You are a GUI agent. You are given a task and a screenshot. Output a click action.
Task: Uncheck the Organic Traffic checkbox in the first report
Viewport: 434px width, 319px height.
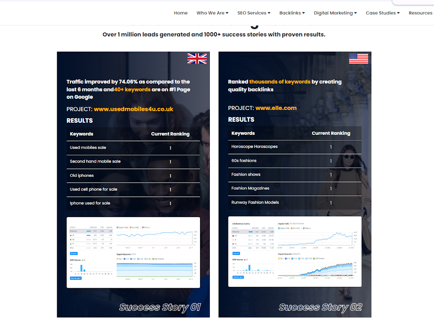tap(117, 227)
